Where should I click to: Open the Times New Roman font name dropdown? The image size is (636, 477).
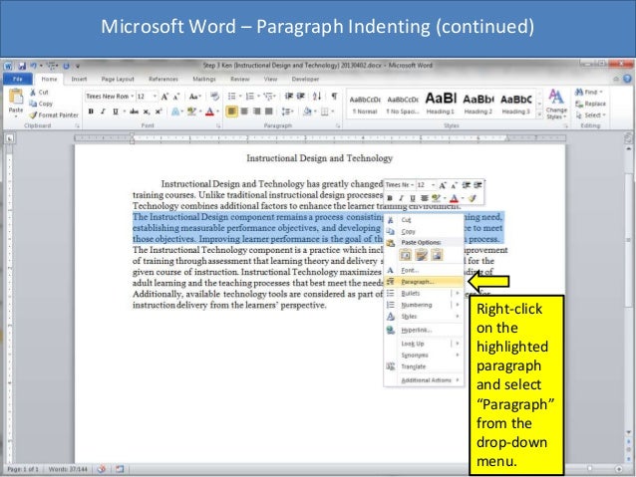(x=133, y=97)
